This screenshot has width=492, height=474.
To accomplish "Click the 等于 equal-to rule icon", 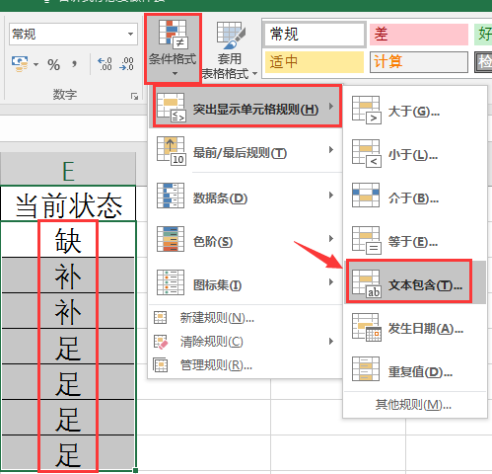I will [367, 240].
